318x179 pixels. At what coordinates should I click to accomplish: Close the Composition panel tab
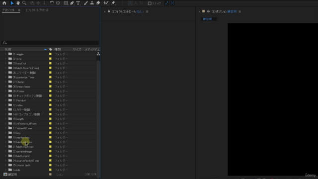[199, 12]
